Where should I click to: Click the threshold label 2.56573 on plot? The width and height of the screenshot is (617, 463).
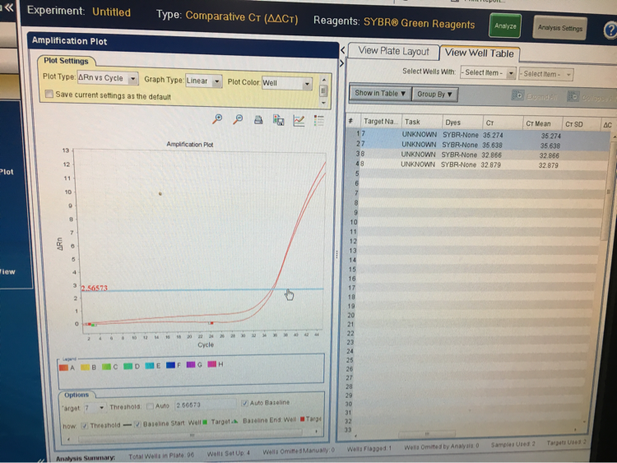(x=95, y=288)
